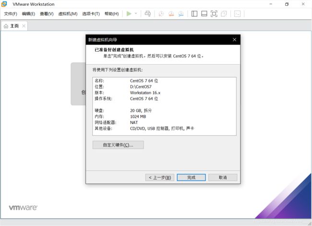Viewport: 312px width, 226px height.
Task: Click the vmware logo at bottom left
Action: pos(23,207)
